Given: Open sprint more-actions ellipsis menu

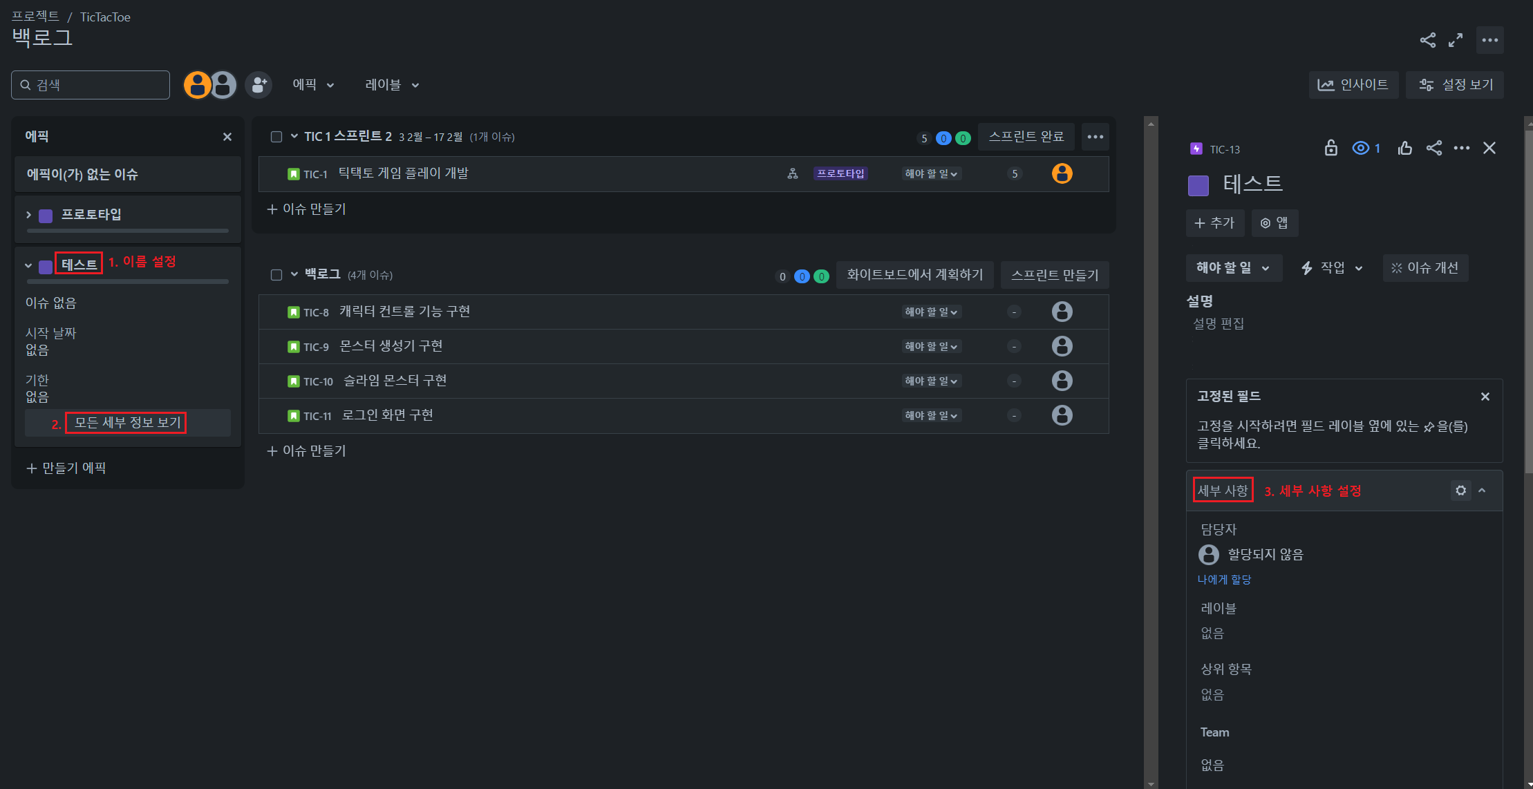Looking at the screenshot, I should coord(1095,137).
